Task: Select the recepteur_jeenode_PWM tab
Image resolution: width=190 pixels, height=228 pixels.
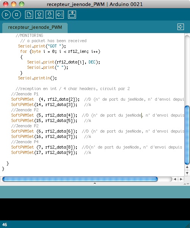Action: coord(35,27)
